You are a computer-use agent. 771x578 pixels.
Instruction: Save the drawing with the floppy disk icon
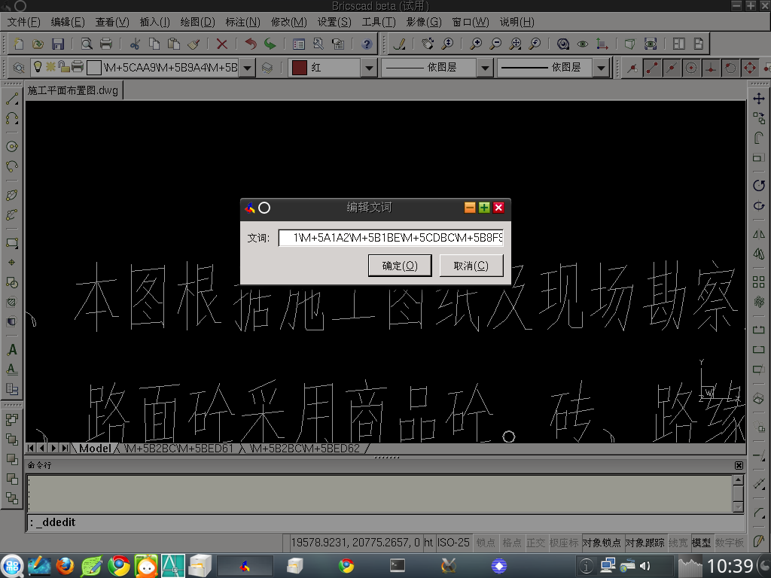pyautogui.click(x=58, y=44)
